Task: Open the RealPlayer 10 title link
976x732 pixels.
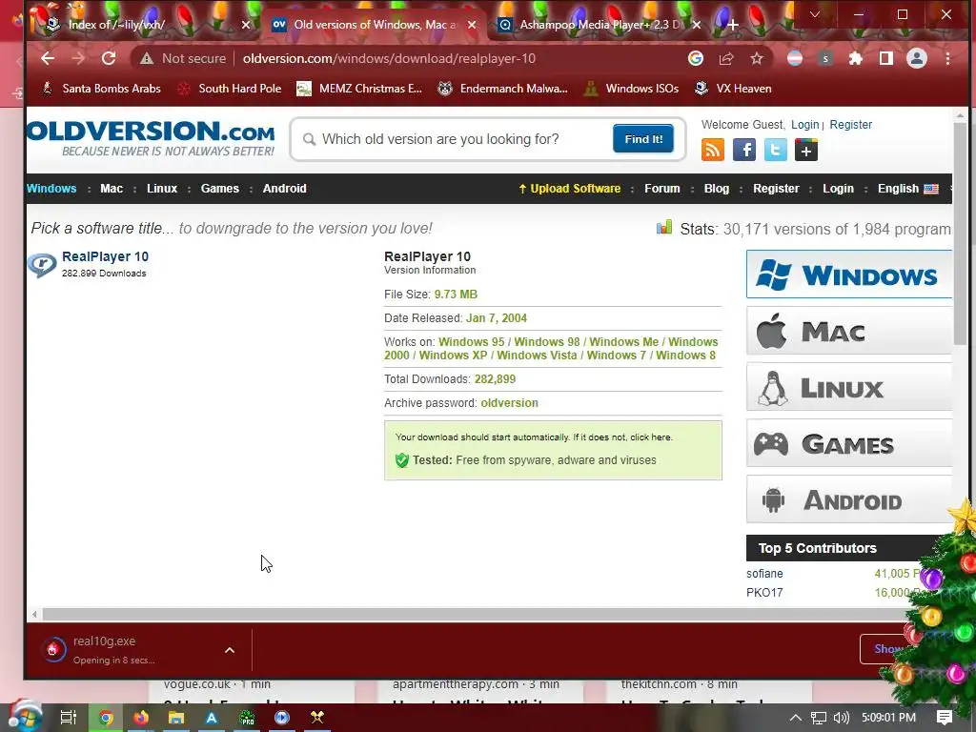Action: pyautogui.click(x=105, y=256)
